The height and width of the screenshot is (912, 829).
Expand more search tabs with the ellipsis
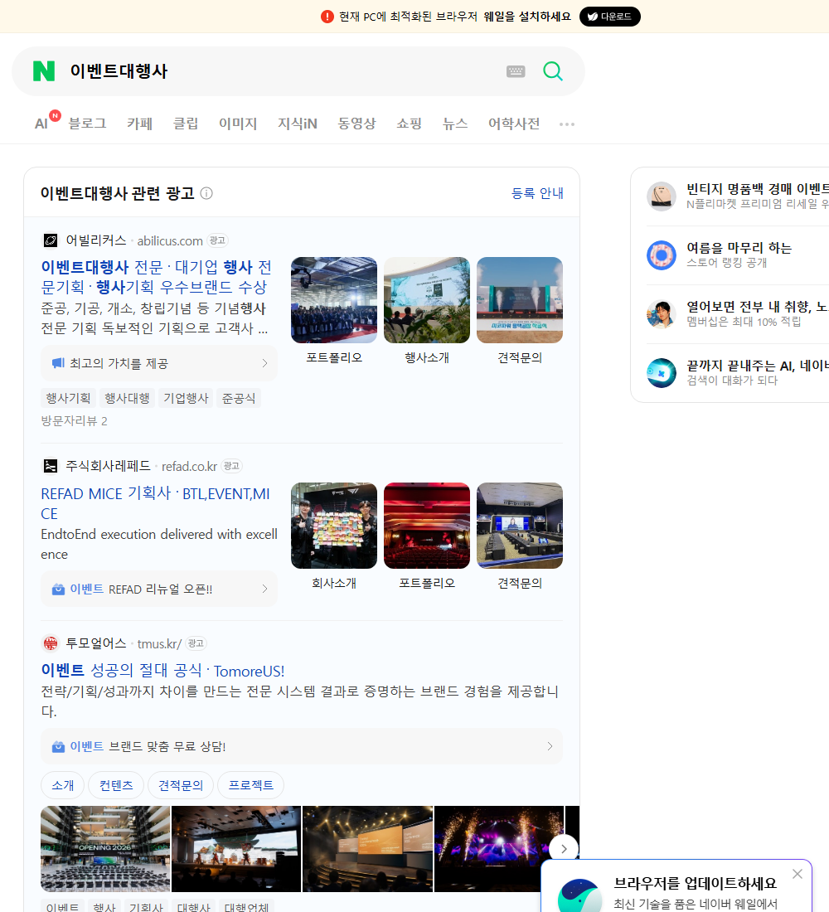567,124
